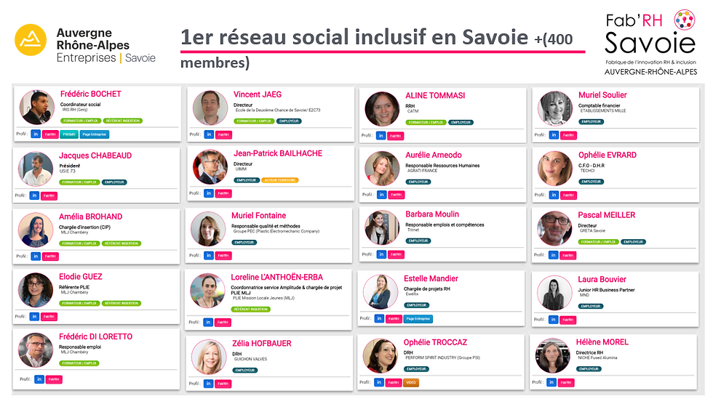Open the name link Pascal MEILLER
The image size is (713, 404).
[606, 215]
